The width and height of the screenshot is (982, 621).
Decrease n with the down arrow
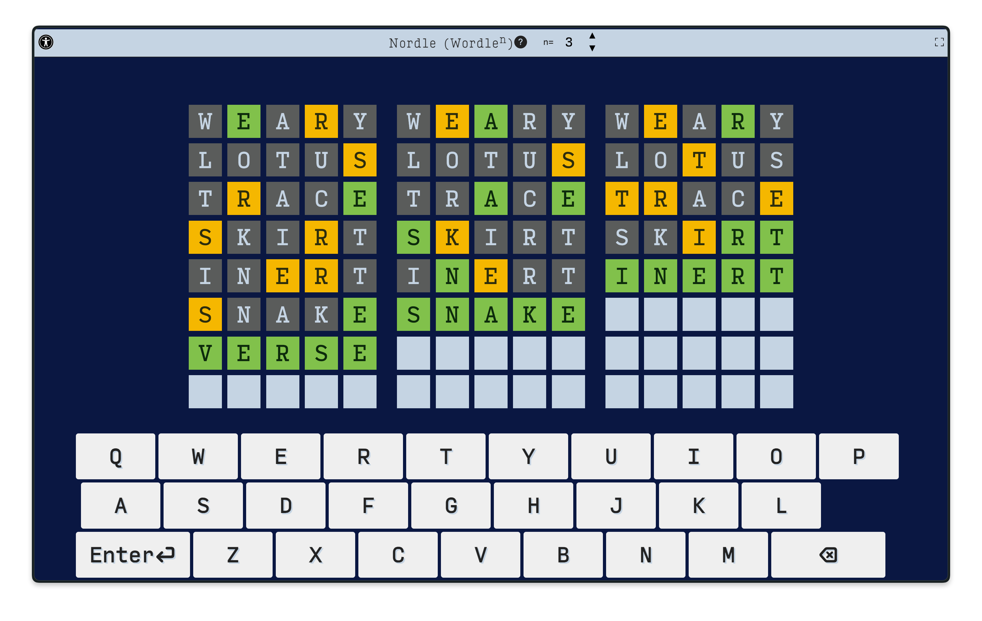(592, 48)
